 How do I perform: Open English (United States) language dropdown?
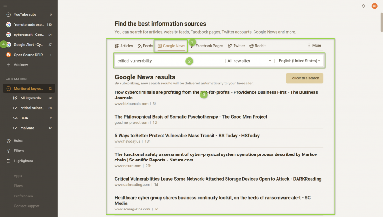(299, 61)
